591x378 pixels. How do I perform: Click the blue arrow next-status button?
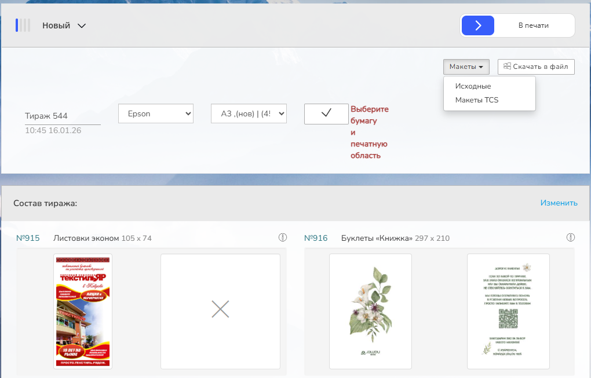click(478, 25)
